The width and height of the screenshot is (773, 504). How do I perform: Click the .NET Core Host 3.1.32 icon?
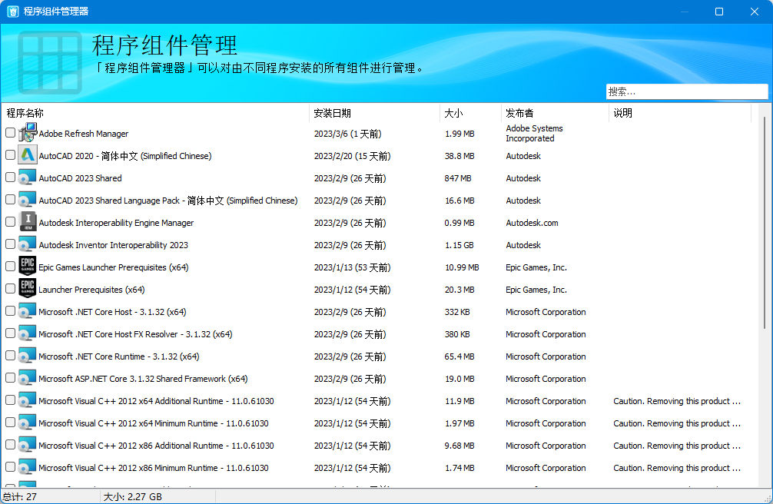pos(28,310)
